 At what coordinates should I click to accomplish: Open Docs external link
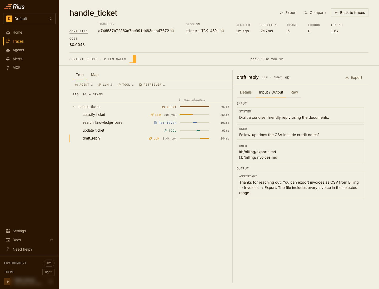pyautogui.click(x=29, y=240)
